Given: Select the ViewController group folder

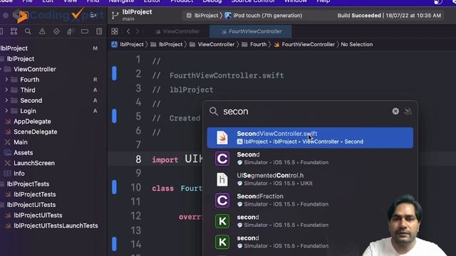Looking at the screenshot, I should click(35, 69).
